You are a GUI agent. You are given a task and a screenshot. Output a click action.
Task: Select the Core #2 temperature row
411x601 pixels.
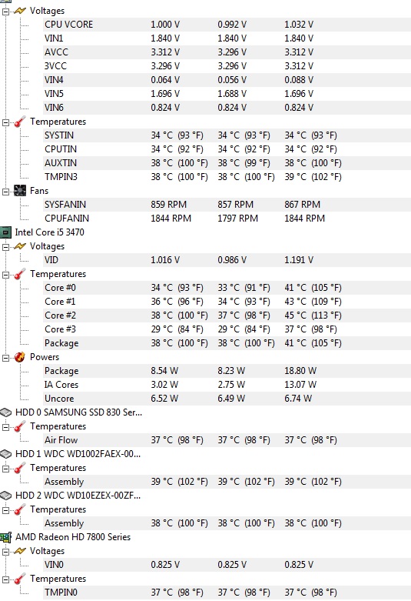tap(227, 316)
